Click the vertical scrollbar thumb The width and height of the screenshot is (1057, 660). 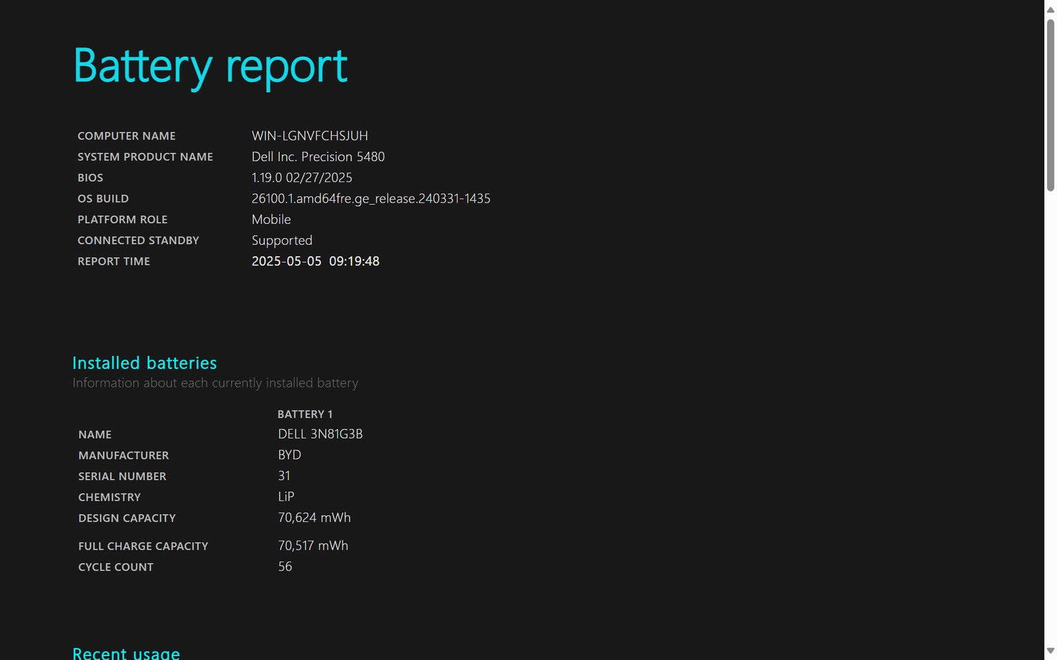[1050, 106]
